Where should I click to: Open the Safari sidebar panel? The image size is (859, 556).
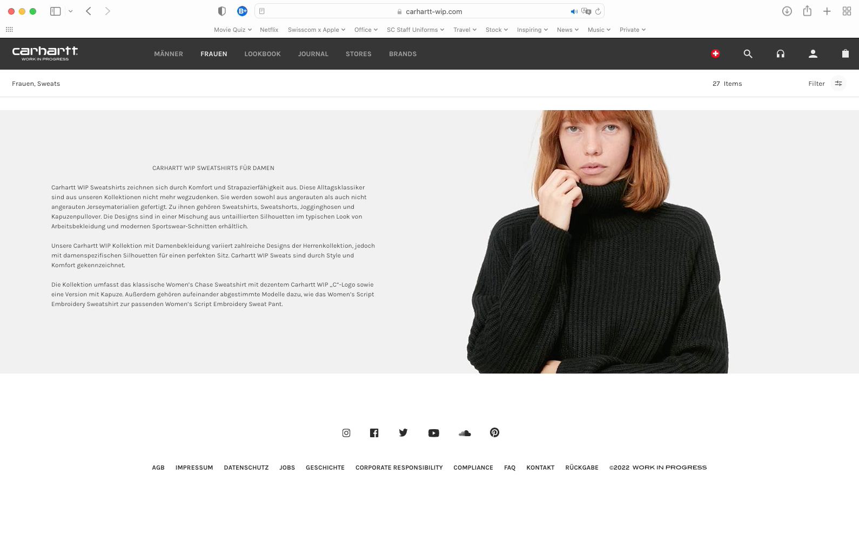(55, 11)
